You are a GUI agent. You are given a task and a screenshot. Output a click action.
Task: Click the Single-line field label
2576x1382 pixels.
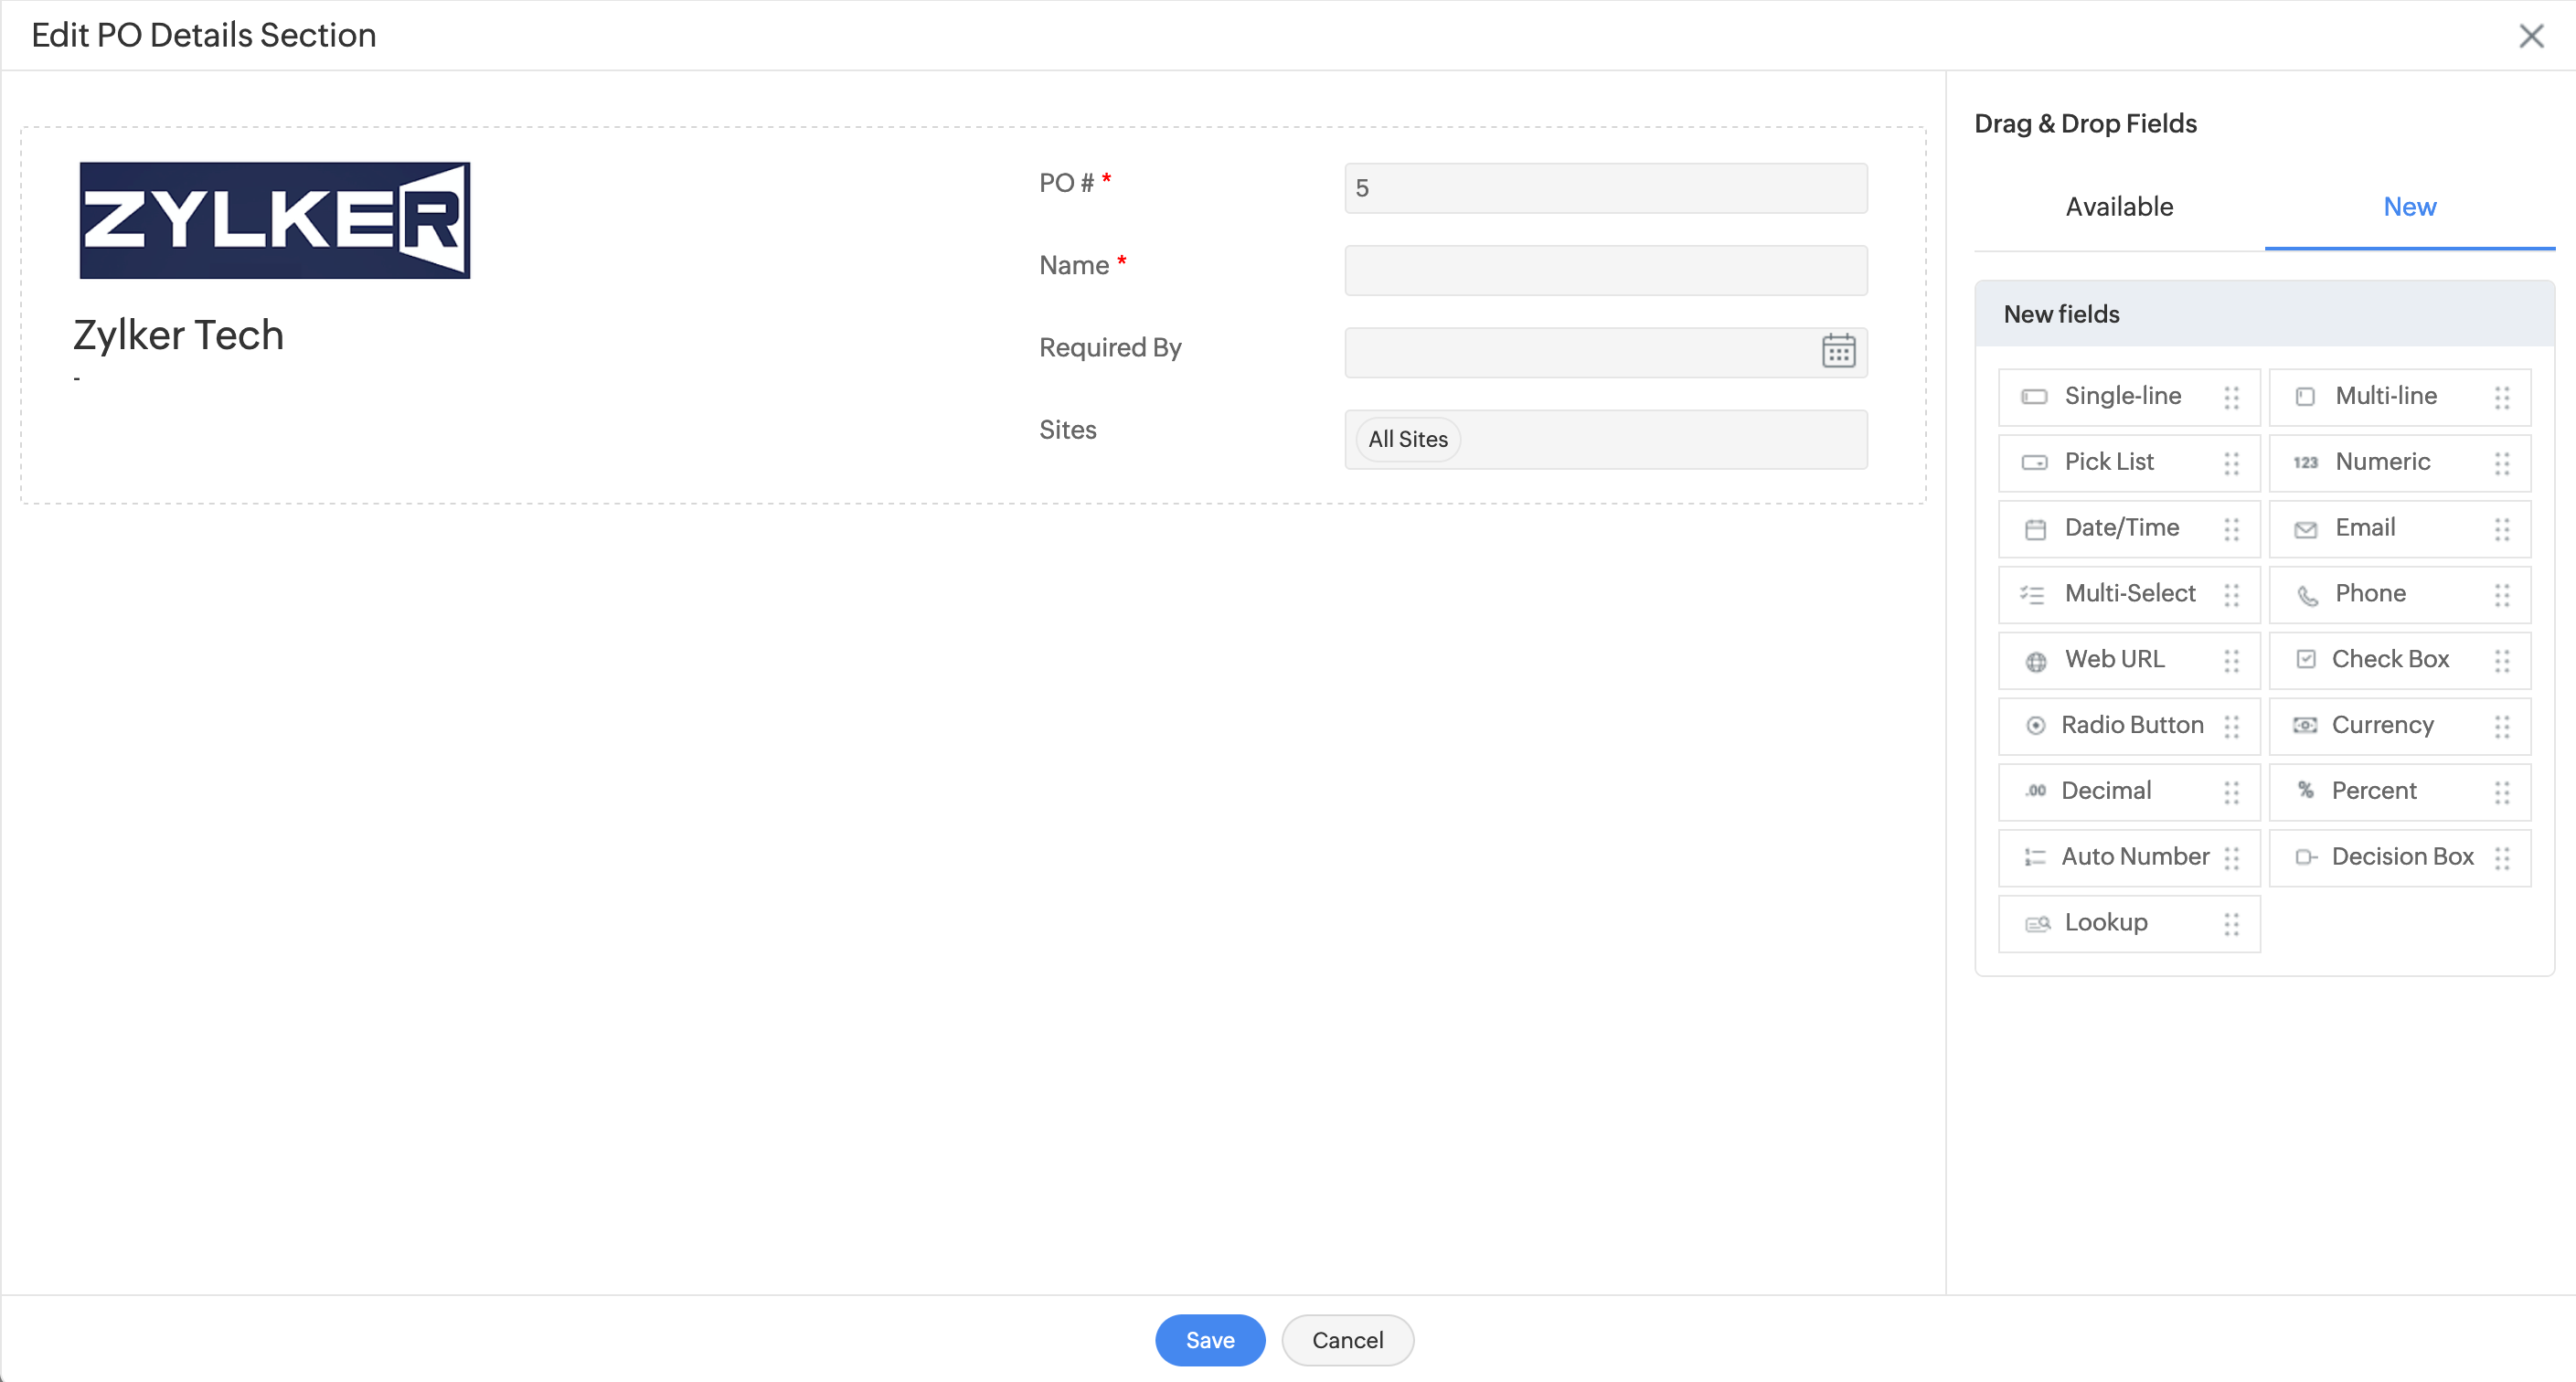click(x=2122, y=395)
